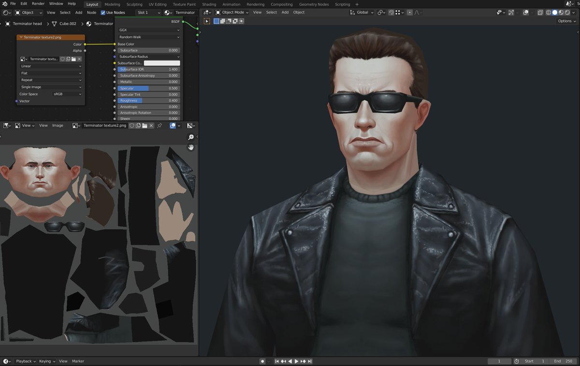Jump to the next keyframe
580x366 pixels.
click(x=303, y=361)
